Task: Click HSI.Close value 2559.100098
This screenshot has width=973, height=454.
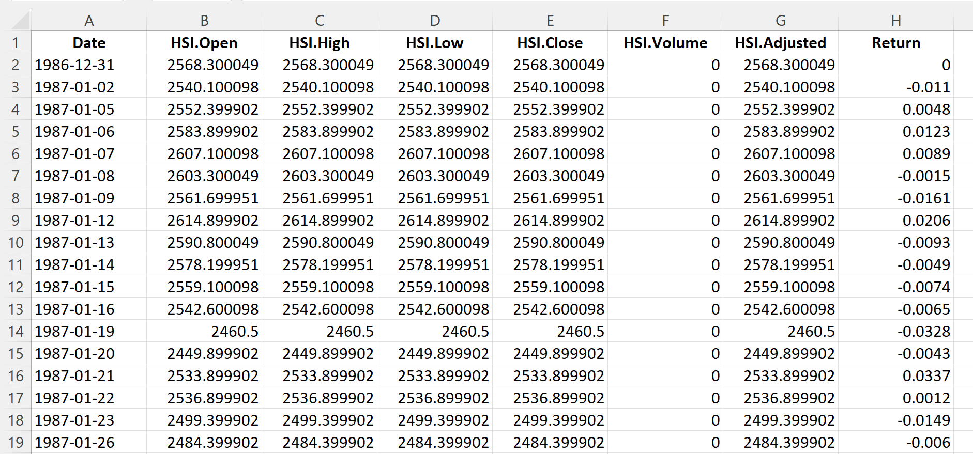Action: 550,287
